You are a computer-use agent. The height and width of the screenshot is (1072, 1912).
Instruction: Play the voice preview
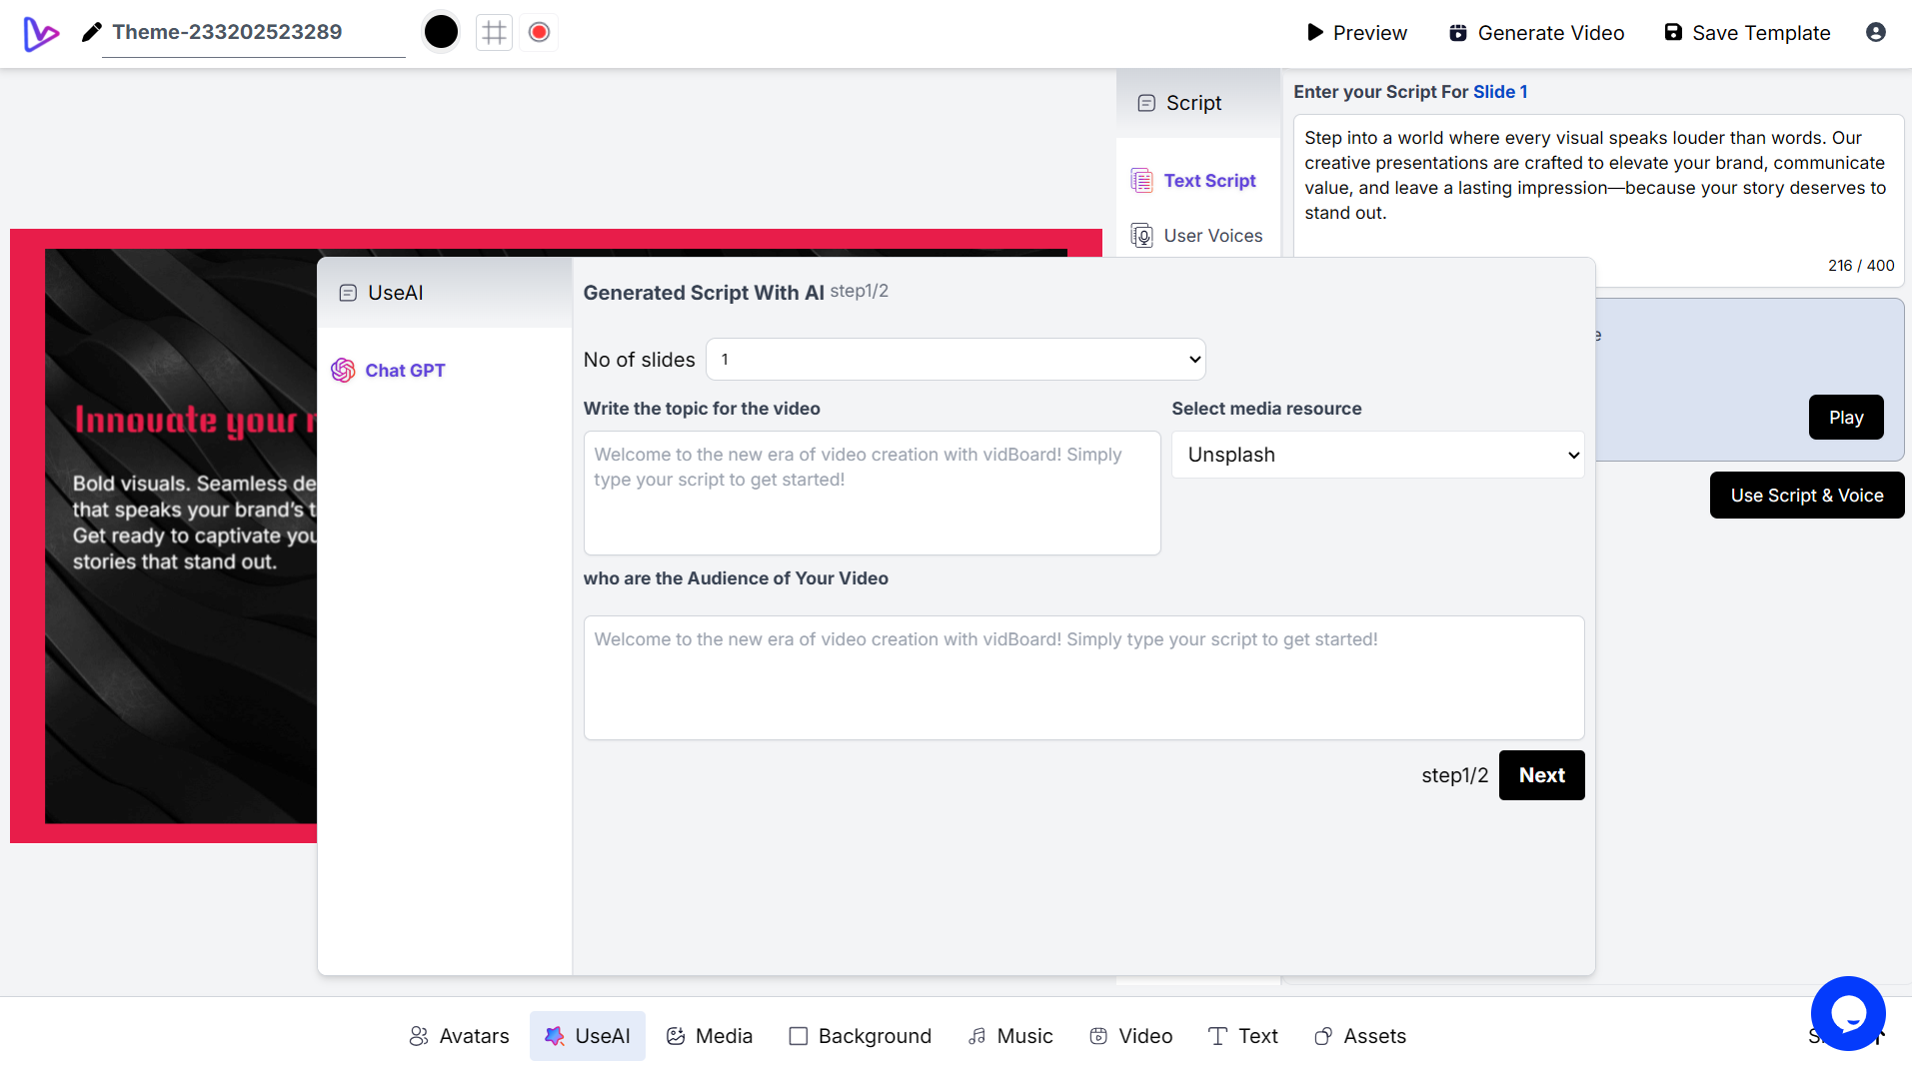[1845, 417]
